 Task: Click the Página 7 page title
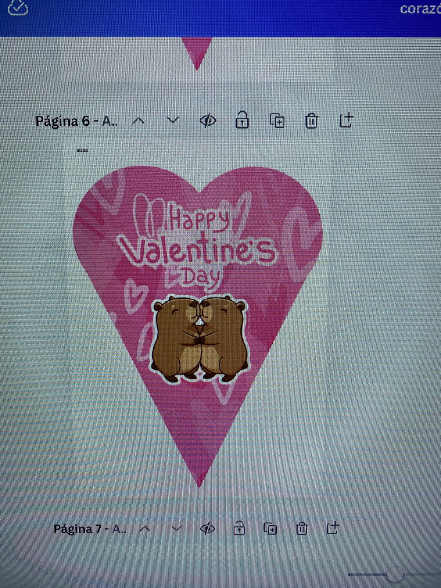(x=90, y=529)
